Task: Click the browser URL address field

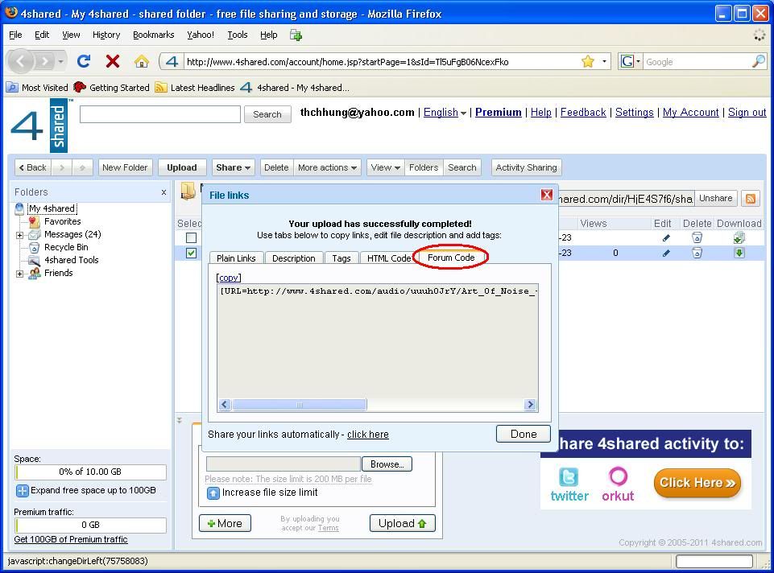Action: pos(383,62)
